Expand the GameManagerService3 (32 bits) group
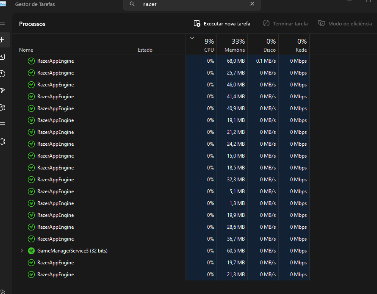Image resolution: width=377 pixels, height=294 pixels. point(22,250)
